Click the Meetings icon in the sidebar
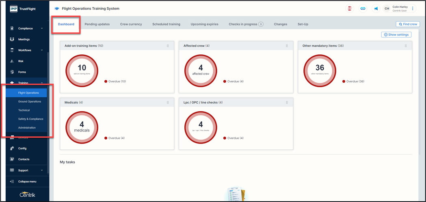 tap(12, 39)
